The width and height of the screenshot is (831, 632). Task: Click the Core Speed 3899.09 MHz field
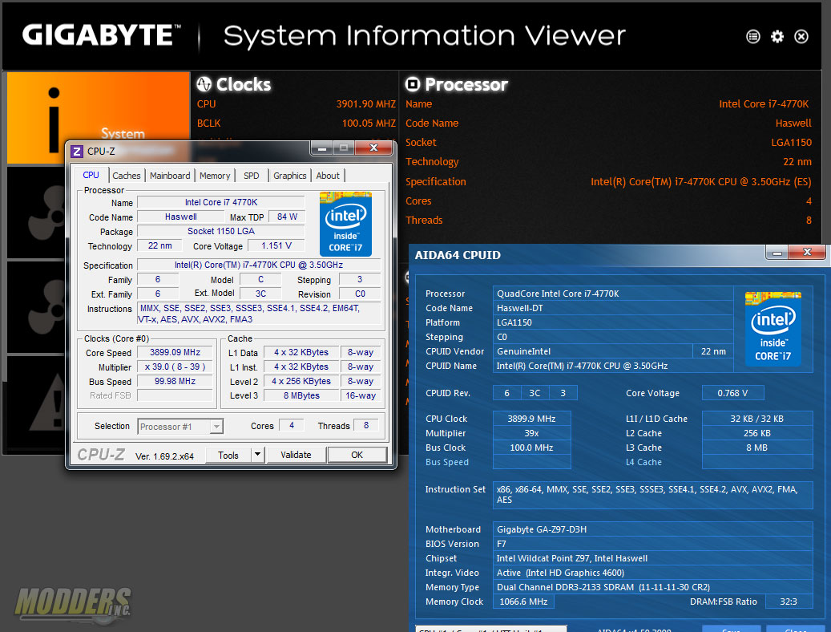point(175,352)
